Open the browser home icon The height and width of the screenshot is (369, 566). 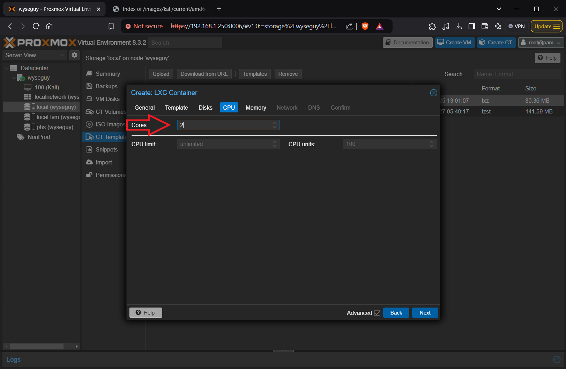(49, 26)
